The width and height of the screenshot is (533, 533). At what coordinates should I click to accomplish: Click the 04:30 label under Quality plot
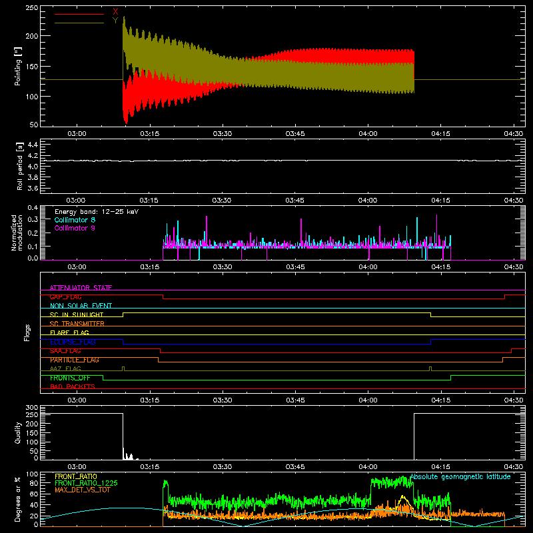tap(514, 467)
